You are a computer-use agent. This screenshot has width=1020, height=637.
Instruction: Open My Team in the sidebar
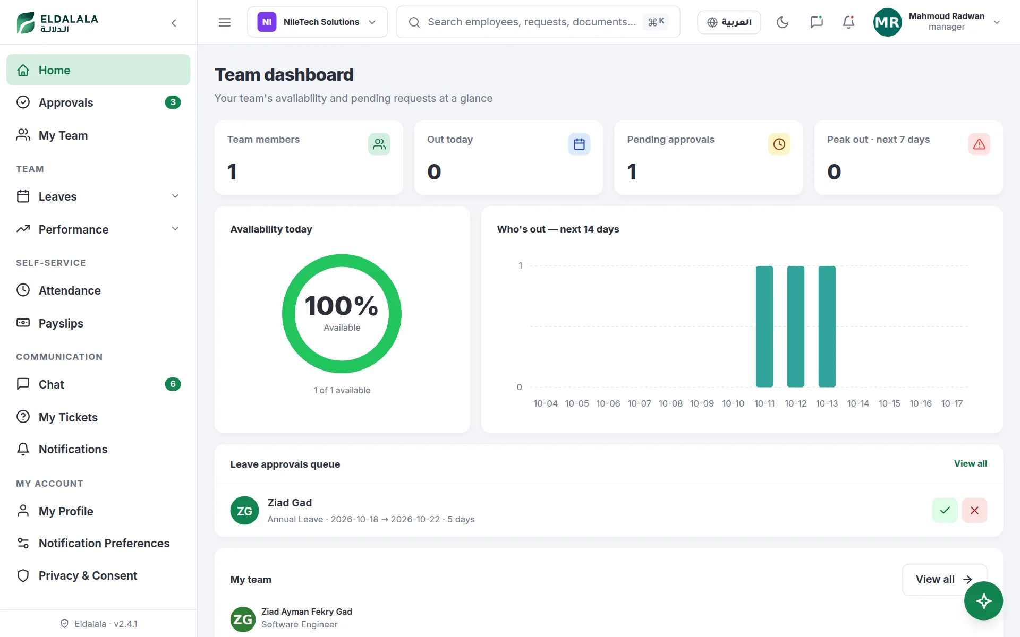tap(98, 135)
